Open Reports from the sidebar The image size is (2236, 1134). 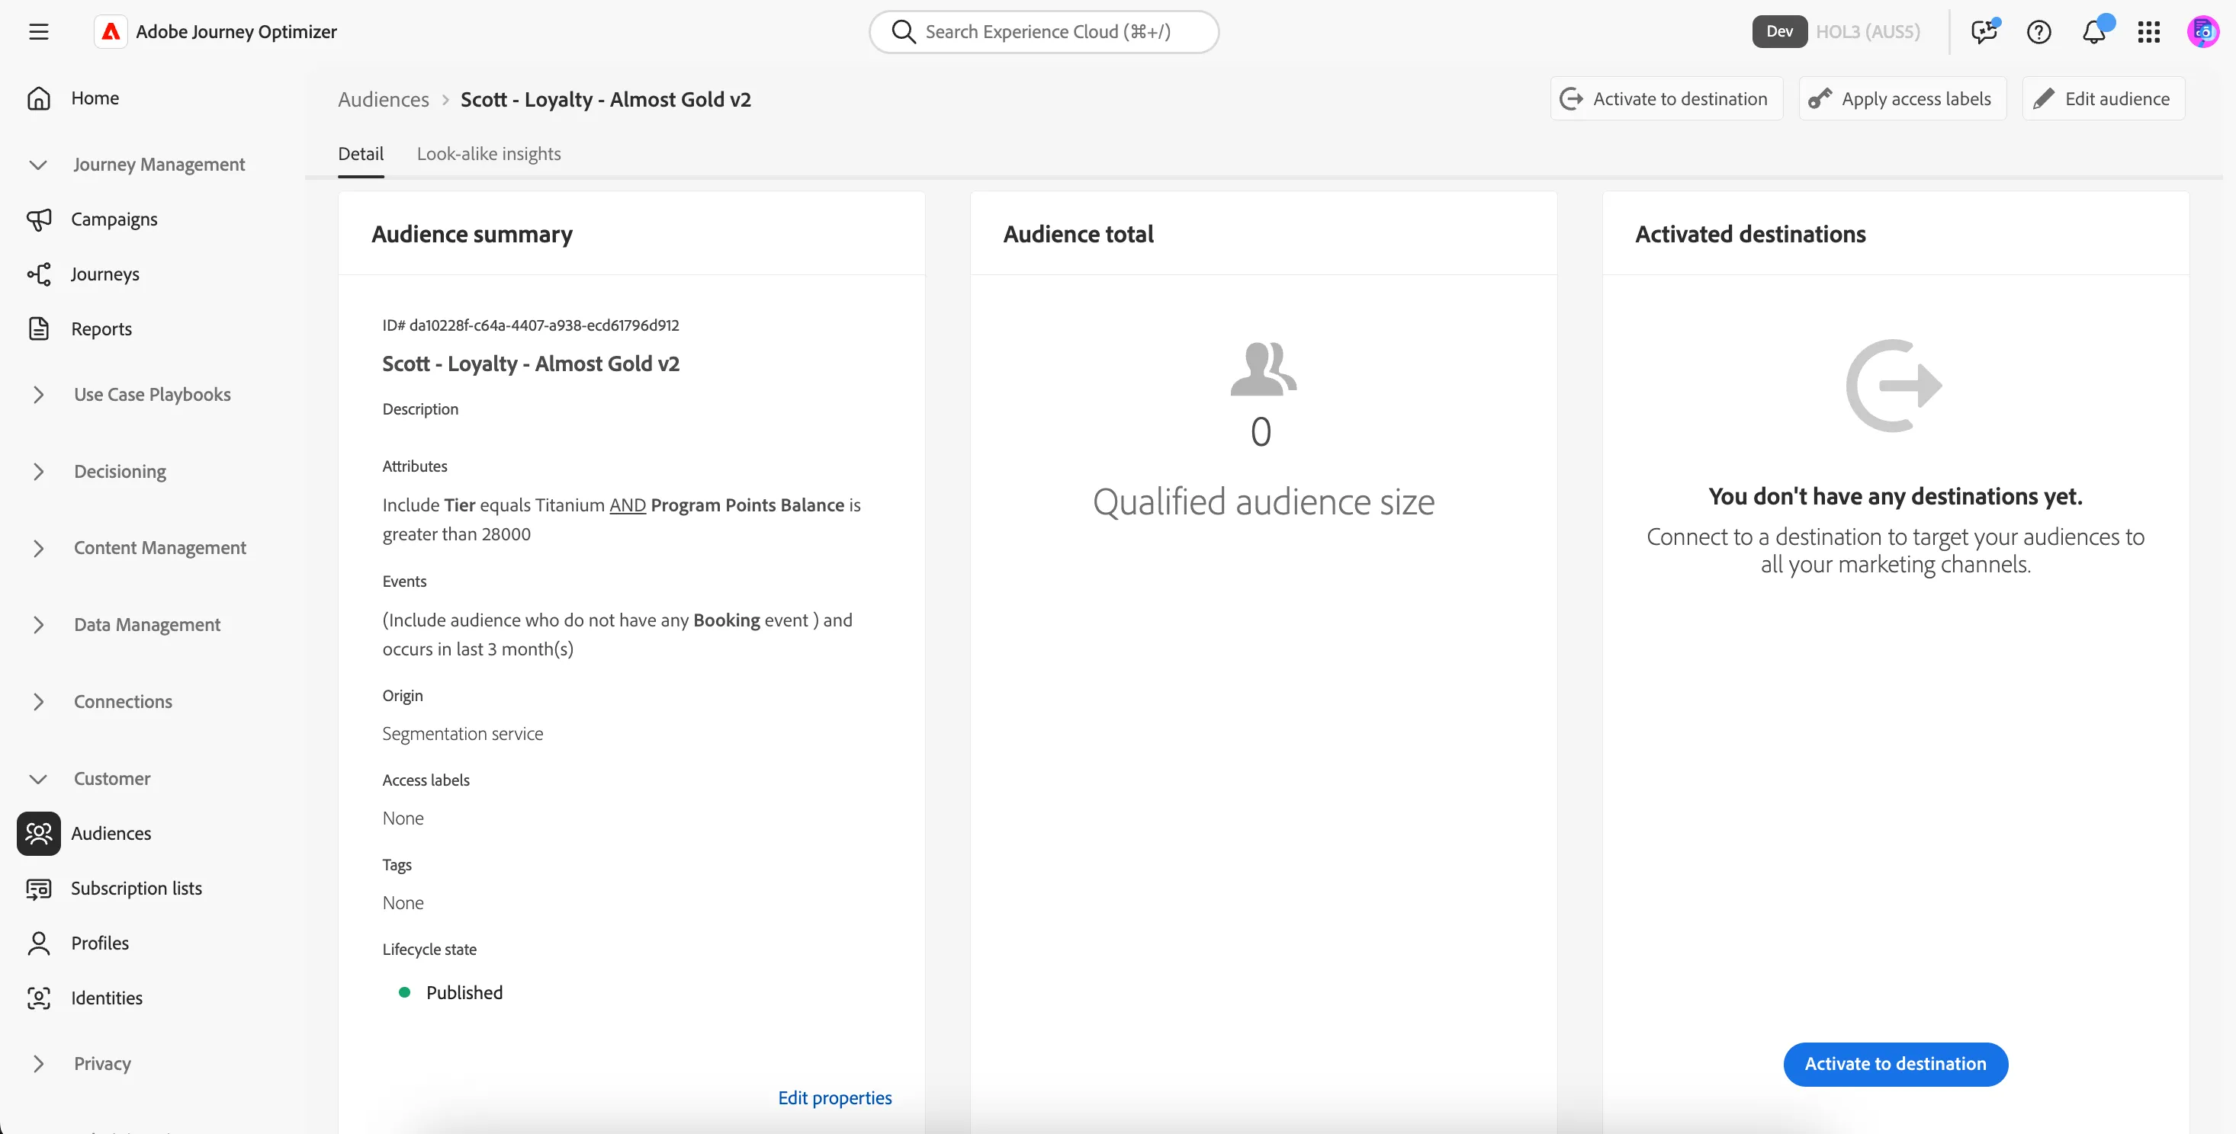(101, 328)
